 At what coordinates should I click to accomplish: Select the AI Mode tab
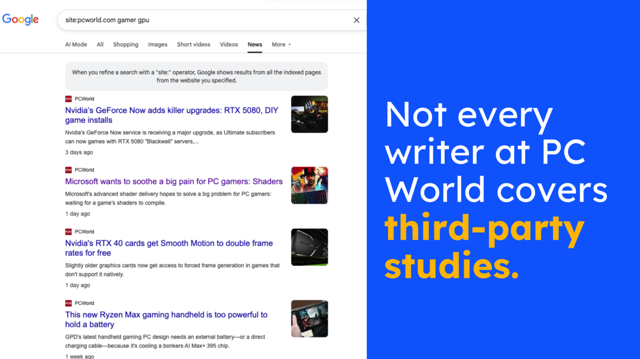76,44
